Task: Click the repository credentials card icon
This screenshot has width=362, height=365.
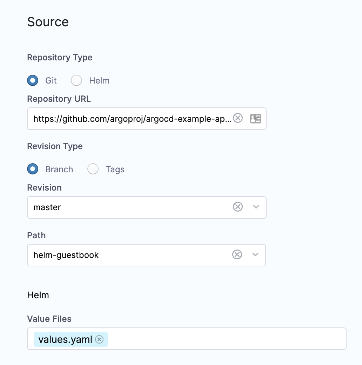Action: 256,119
